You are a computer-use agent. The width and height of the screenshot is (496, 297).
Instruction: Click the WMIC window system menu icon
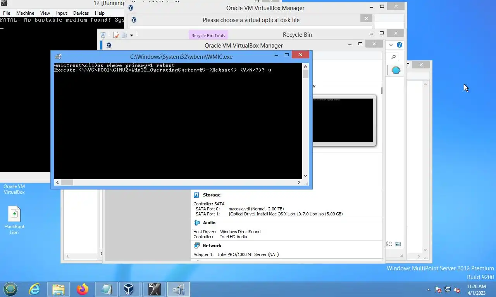[x=58, y=56]
